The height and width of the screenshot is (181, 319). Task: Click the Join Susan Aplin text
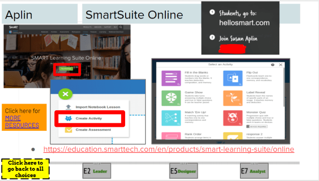click(238, 39)
